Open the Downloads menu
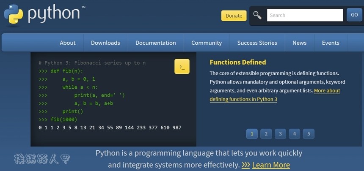The width and height of the screenshot is (364, 171). [x=105, y=43]
